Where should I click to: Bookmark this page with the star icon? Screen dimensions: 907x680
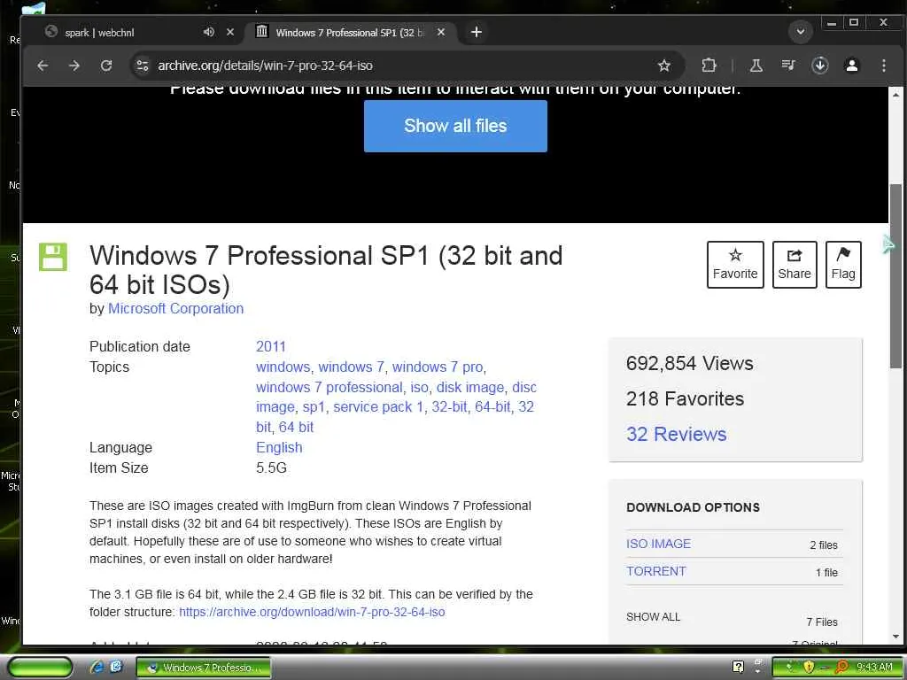[x=664, y=66]
